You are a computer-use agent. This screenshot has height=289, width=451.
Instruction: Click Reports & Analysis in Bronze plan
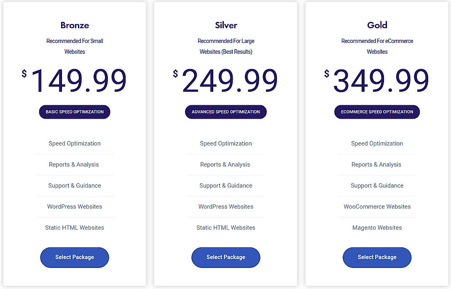click(x=74, y=164)
